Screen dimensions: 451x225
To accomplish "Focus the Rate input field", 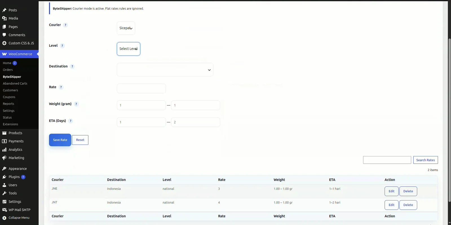I will (141, 88).
